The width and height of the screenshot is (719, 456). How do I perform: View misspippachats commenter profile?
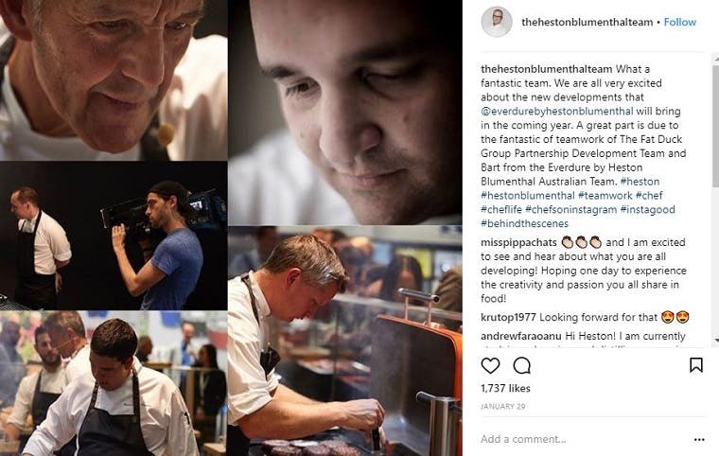(518, 243)
